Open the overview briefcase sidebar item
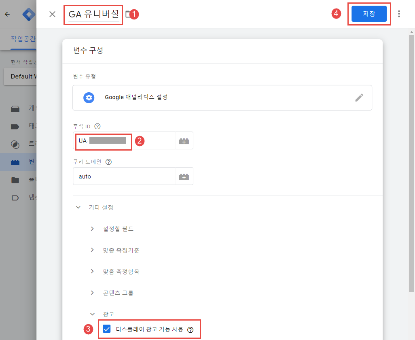The image size is (415, 340). tap(15, 108)
